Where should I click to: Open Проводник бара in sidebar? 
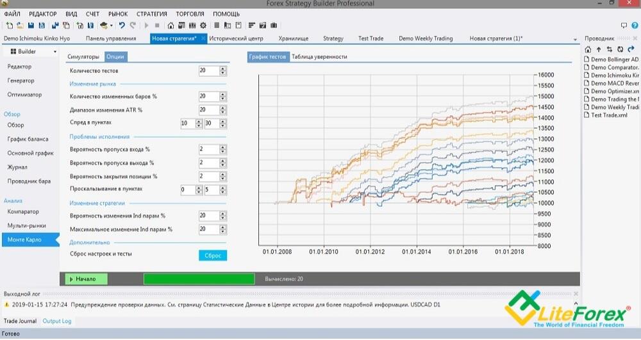point(29,181)
